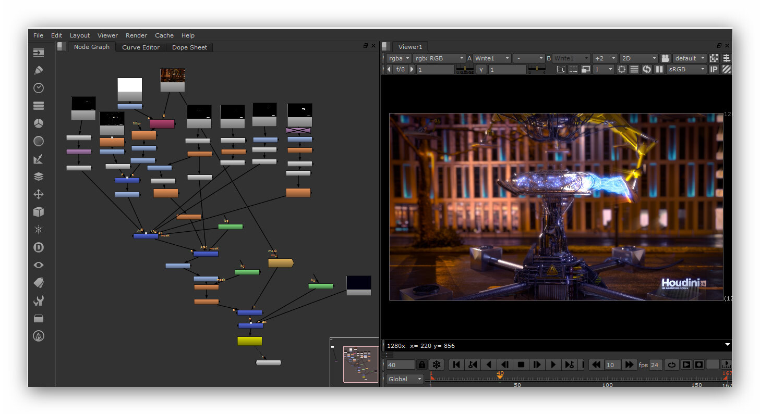Screen dimensions: 760x414
Task: Adjust the viewer gain slider
Action: click(465, 69)
